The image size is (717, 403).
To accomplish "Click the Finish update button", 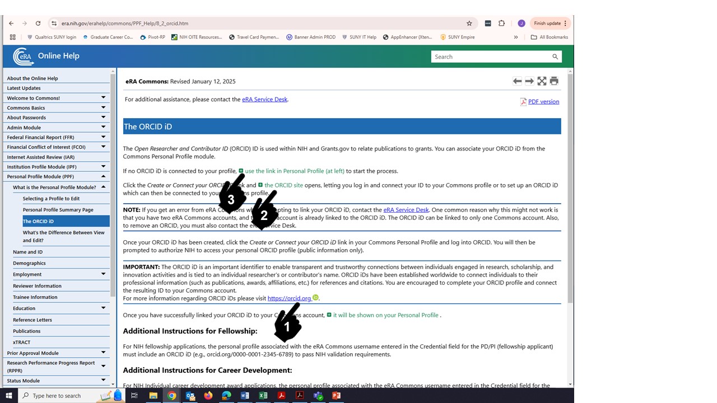I will [x=550, y=24].
